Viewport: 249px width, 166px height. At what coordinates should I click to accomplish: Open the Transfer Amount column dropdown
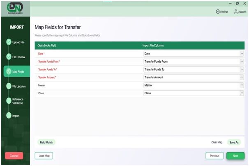coord(194,77)
